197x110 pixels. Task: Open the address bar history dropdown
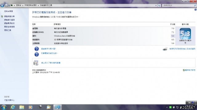[156, 5]
